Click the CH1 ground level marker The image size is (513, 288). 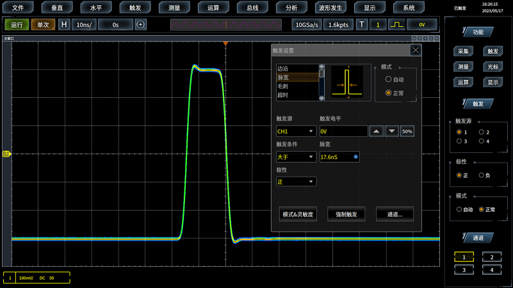click(7, 154)
